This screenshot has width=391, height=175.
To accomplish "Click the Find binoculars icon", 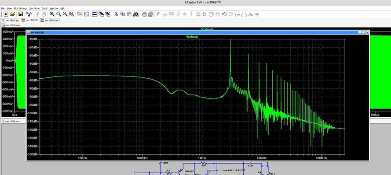I will click(x=136, y=14).
